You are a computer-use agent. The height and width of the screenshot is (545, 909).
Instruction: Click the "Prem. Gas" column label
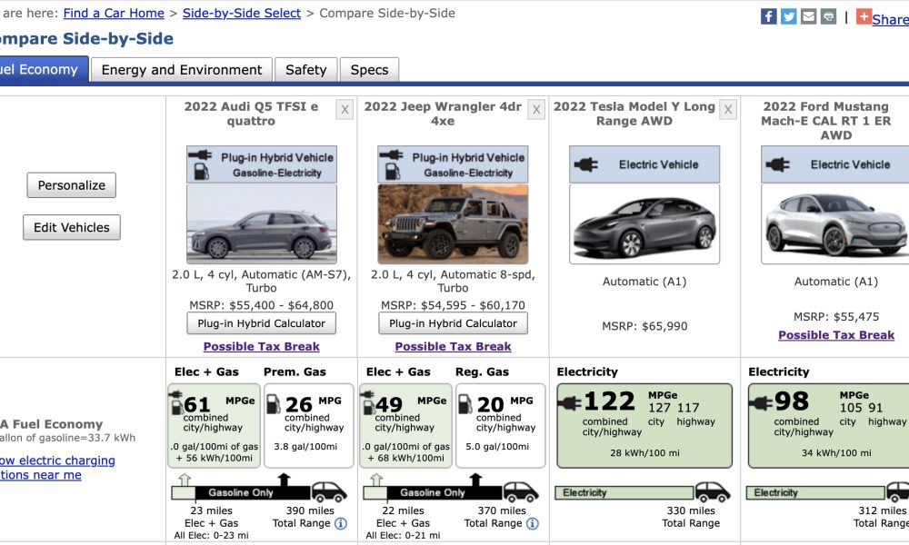click(295, 372)
